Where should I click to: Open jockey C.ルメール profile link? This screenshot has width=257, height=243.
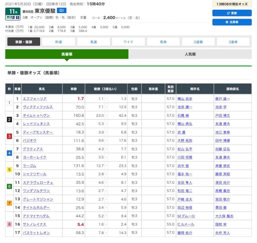pos(186,224)
